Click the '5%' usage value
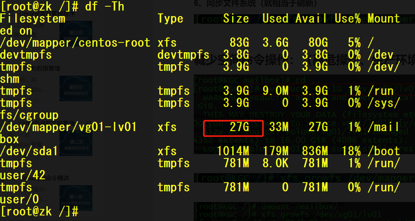This screenshot has width=415, height=221. (x=354, y=43)
